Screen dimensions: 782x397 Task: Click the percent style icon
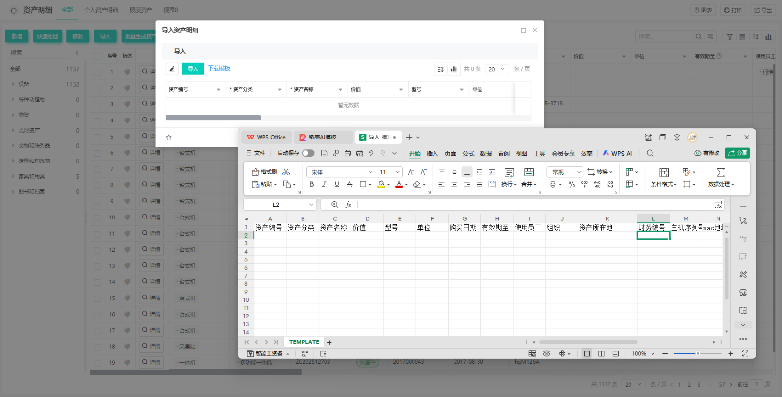572,184
